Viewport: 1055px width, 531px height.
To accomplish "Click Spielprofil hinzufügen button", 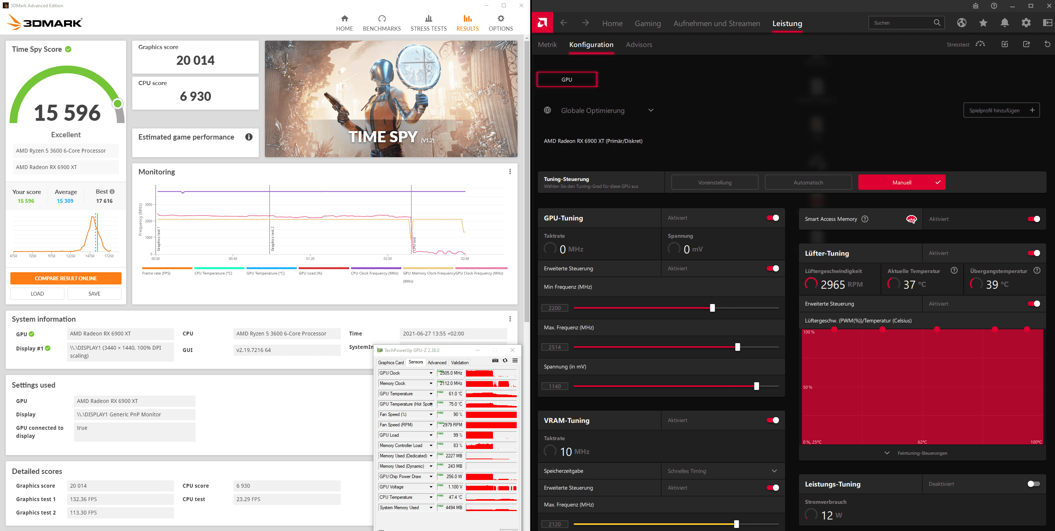I will pyautogui.click(x=1001, y=110).
